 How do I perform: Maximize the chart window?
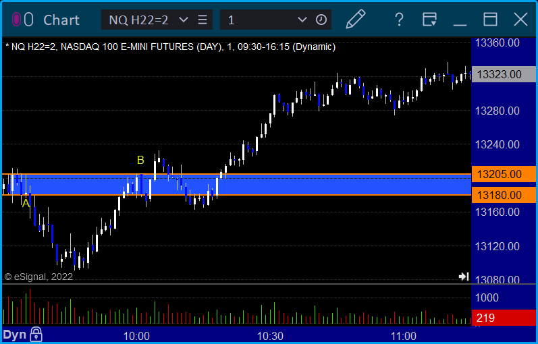[490, 20]
